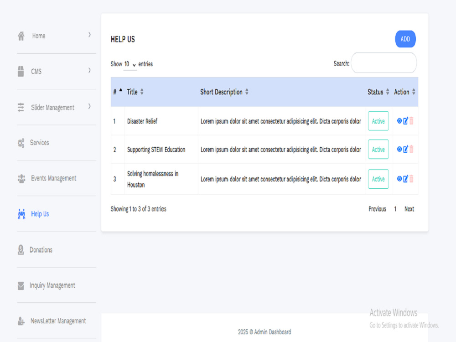
Task: Go to Previous page
Action: point(377,209)
